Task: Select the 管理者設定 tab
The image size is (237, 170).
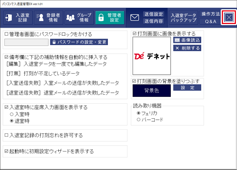Action: 110,18
